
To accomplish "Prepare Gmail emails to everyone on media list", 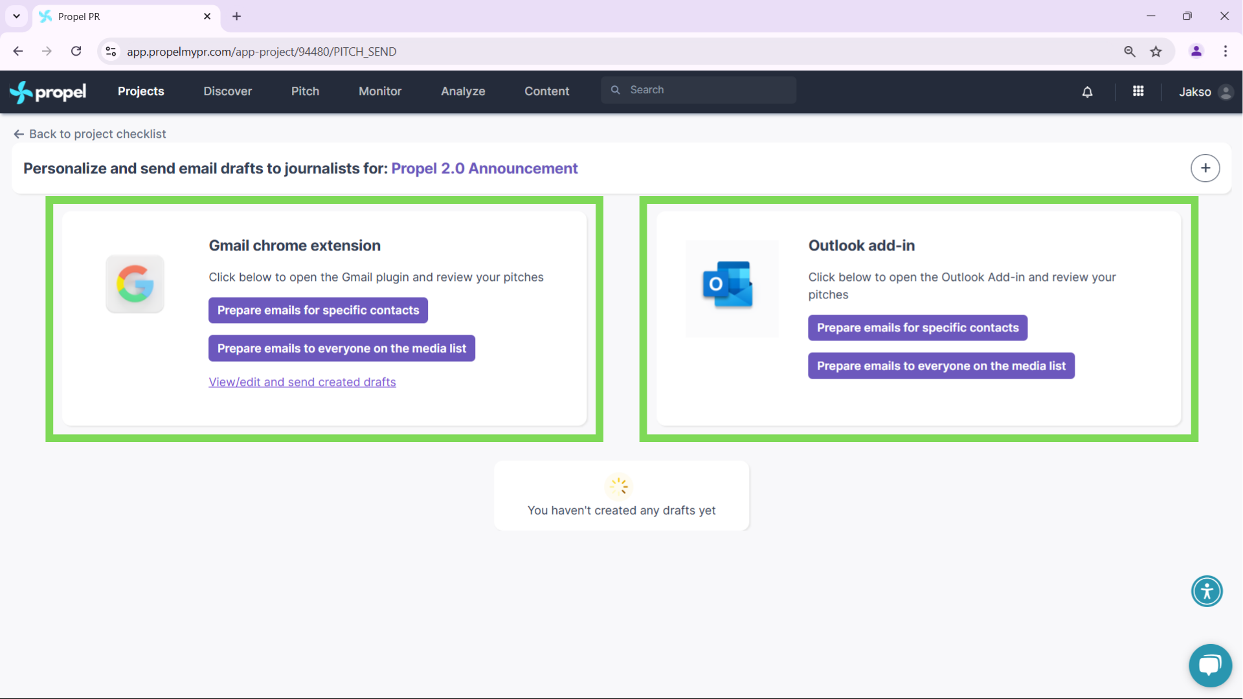I will point(341,348).
